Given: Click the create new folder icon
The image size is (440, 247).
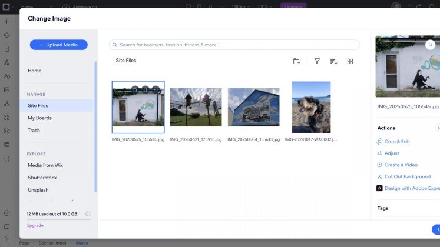Looking at the screenshot, I should 296,61.
